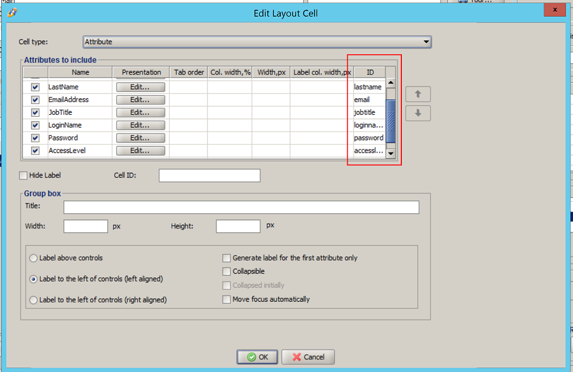Screen dimensions: 573x372
Task: Uncheck the LastName attribute checkbox
Action: coord(35,87)
